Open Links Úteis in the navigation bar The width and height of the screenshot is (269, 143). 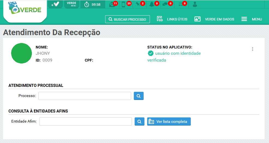click(x=172, y=19)
